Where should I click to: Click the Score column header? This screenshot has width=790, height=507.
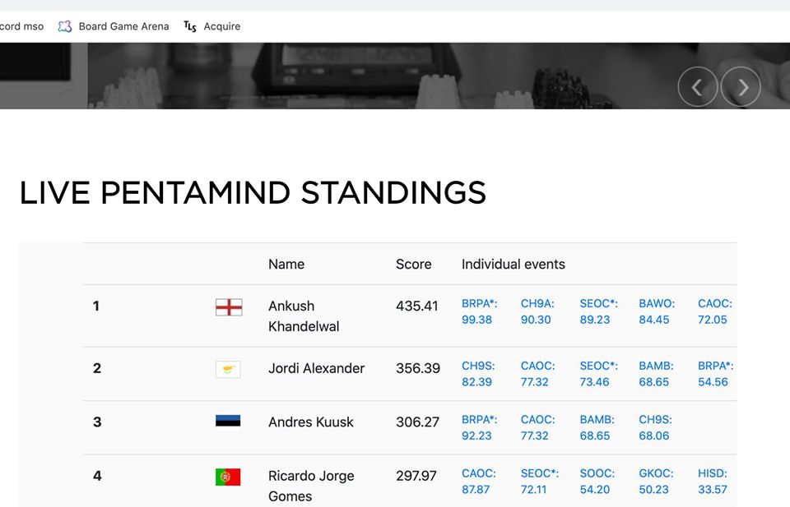click(x=413, y=264)
